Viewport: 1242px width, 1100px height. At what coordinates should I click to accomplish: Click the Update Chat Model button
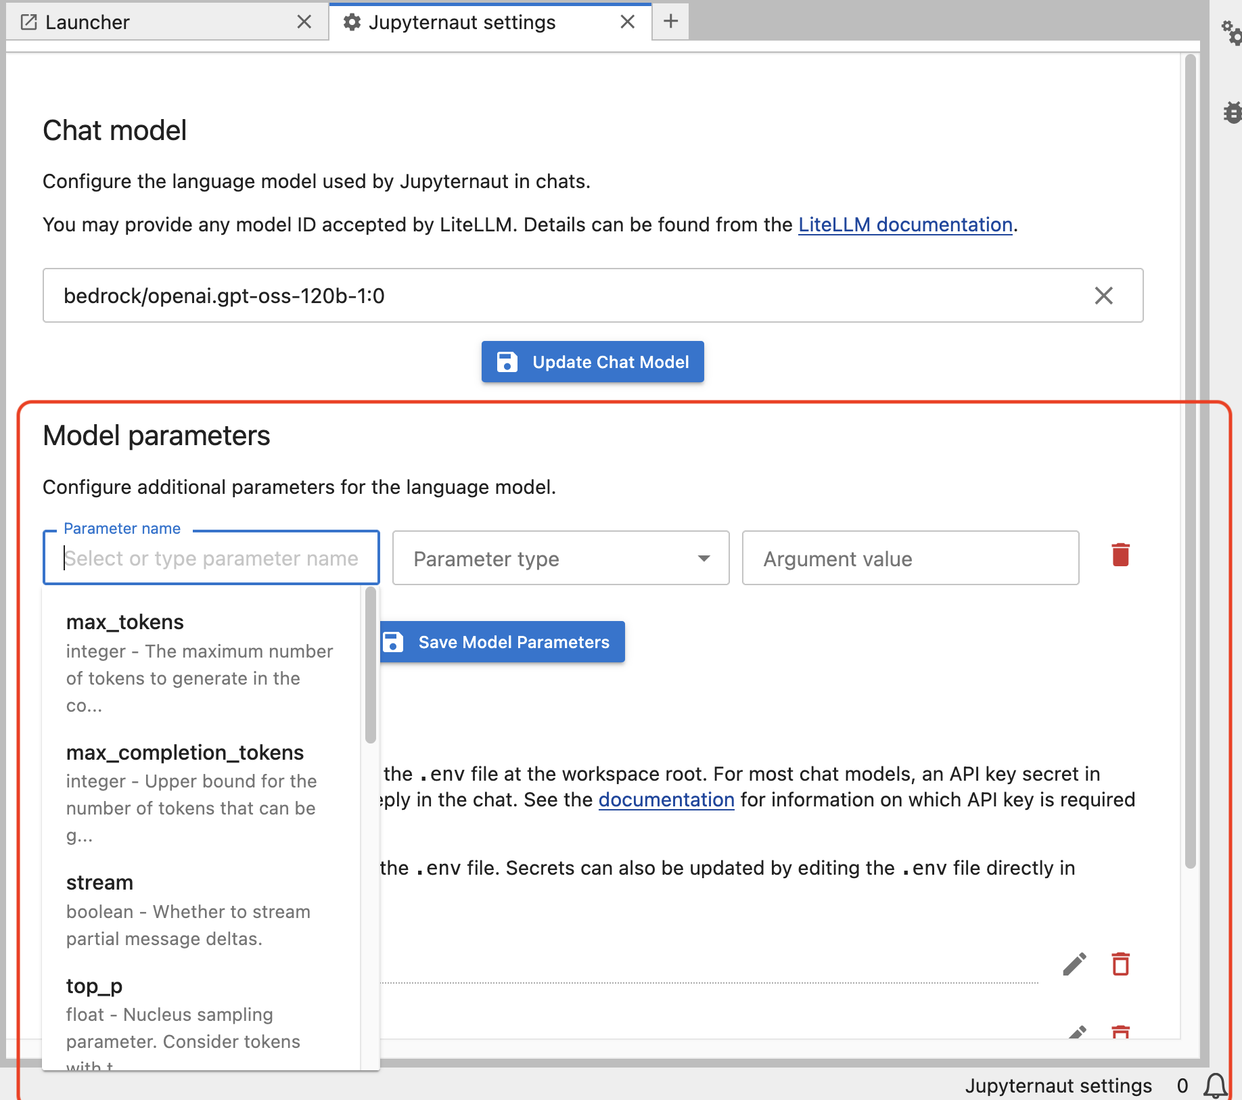tap(593, 362)
